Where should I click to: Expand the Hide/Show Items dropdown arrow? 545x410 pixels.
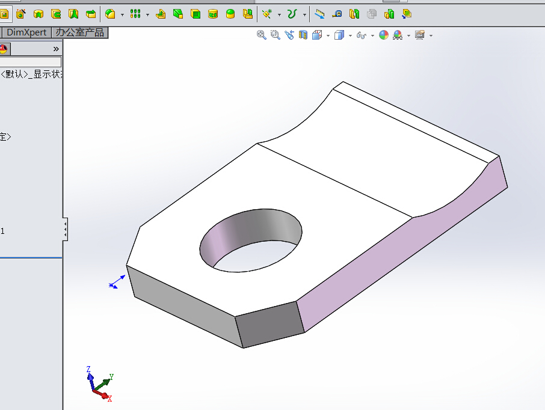372,35
